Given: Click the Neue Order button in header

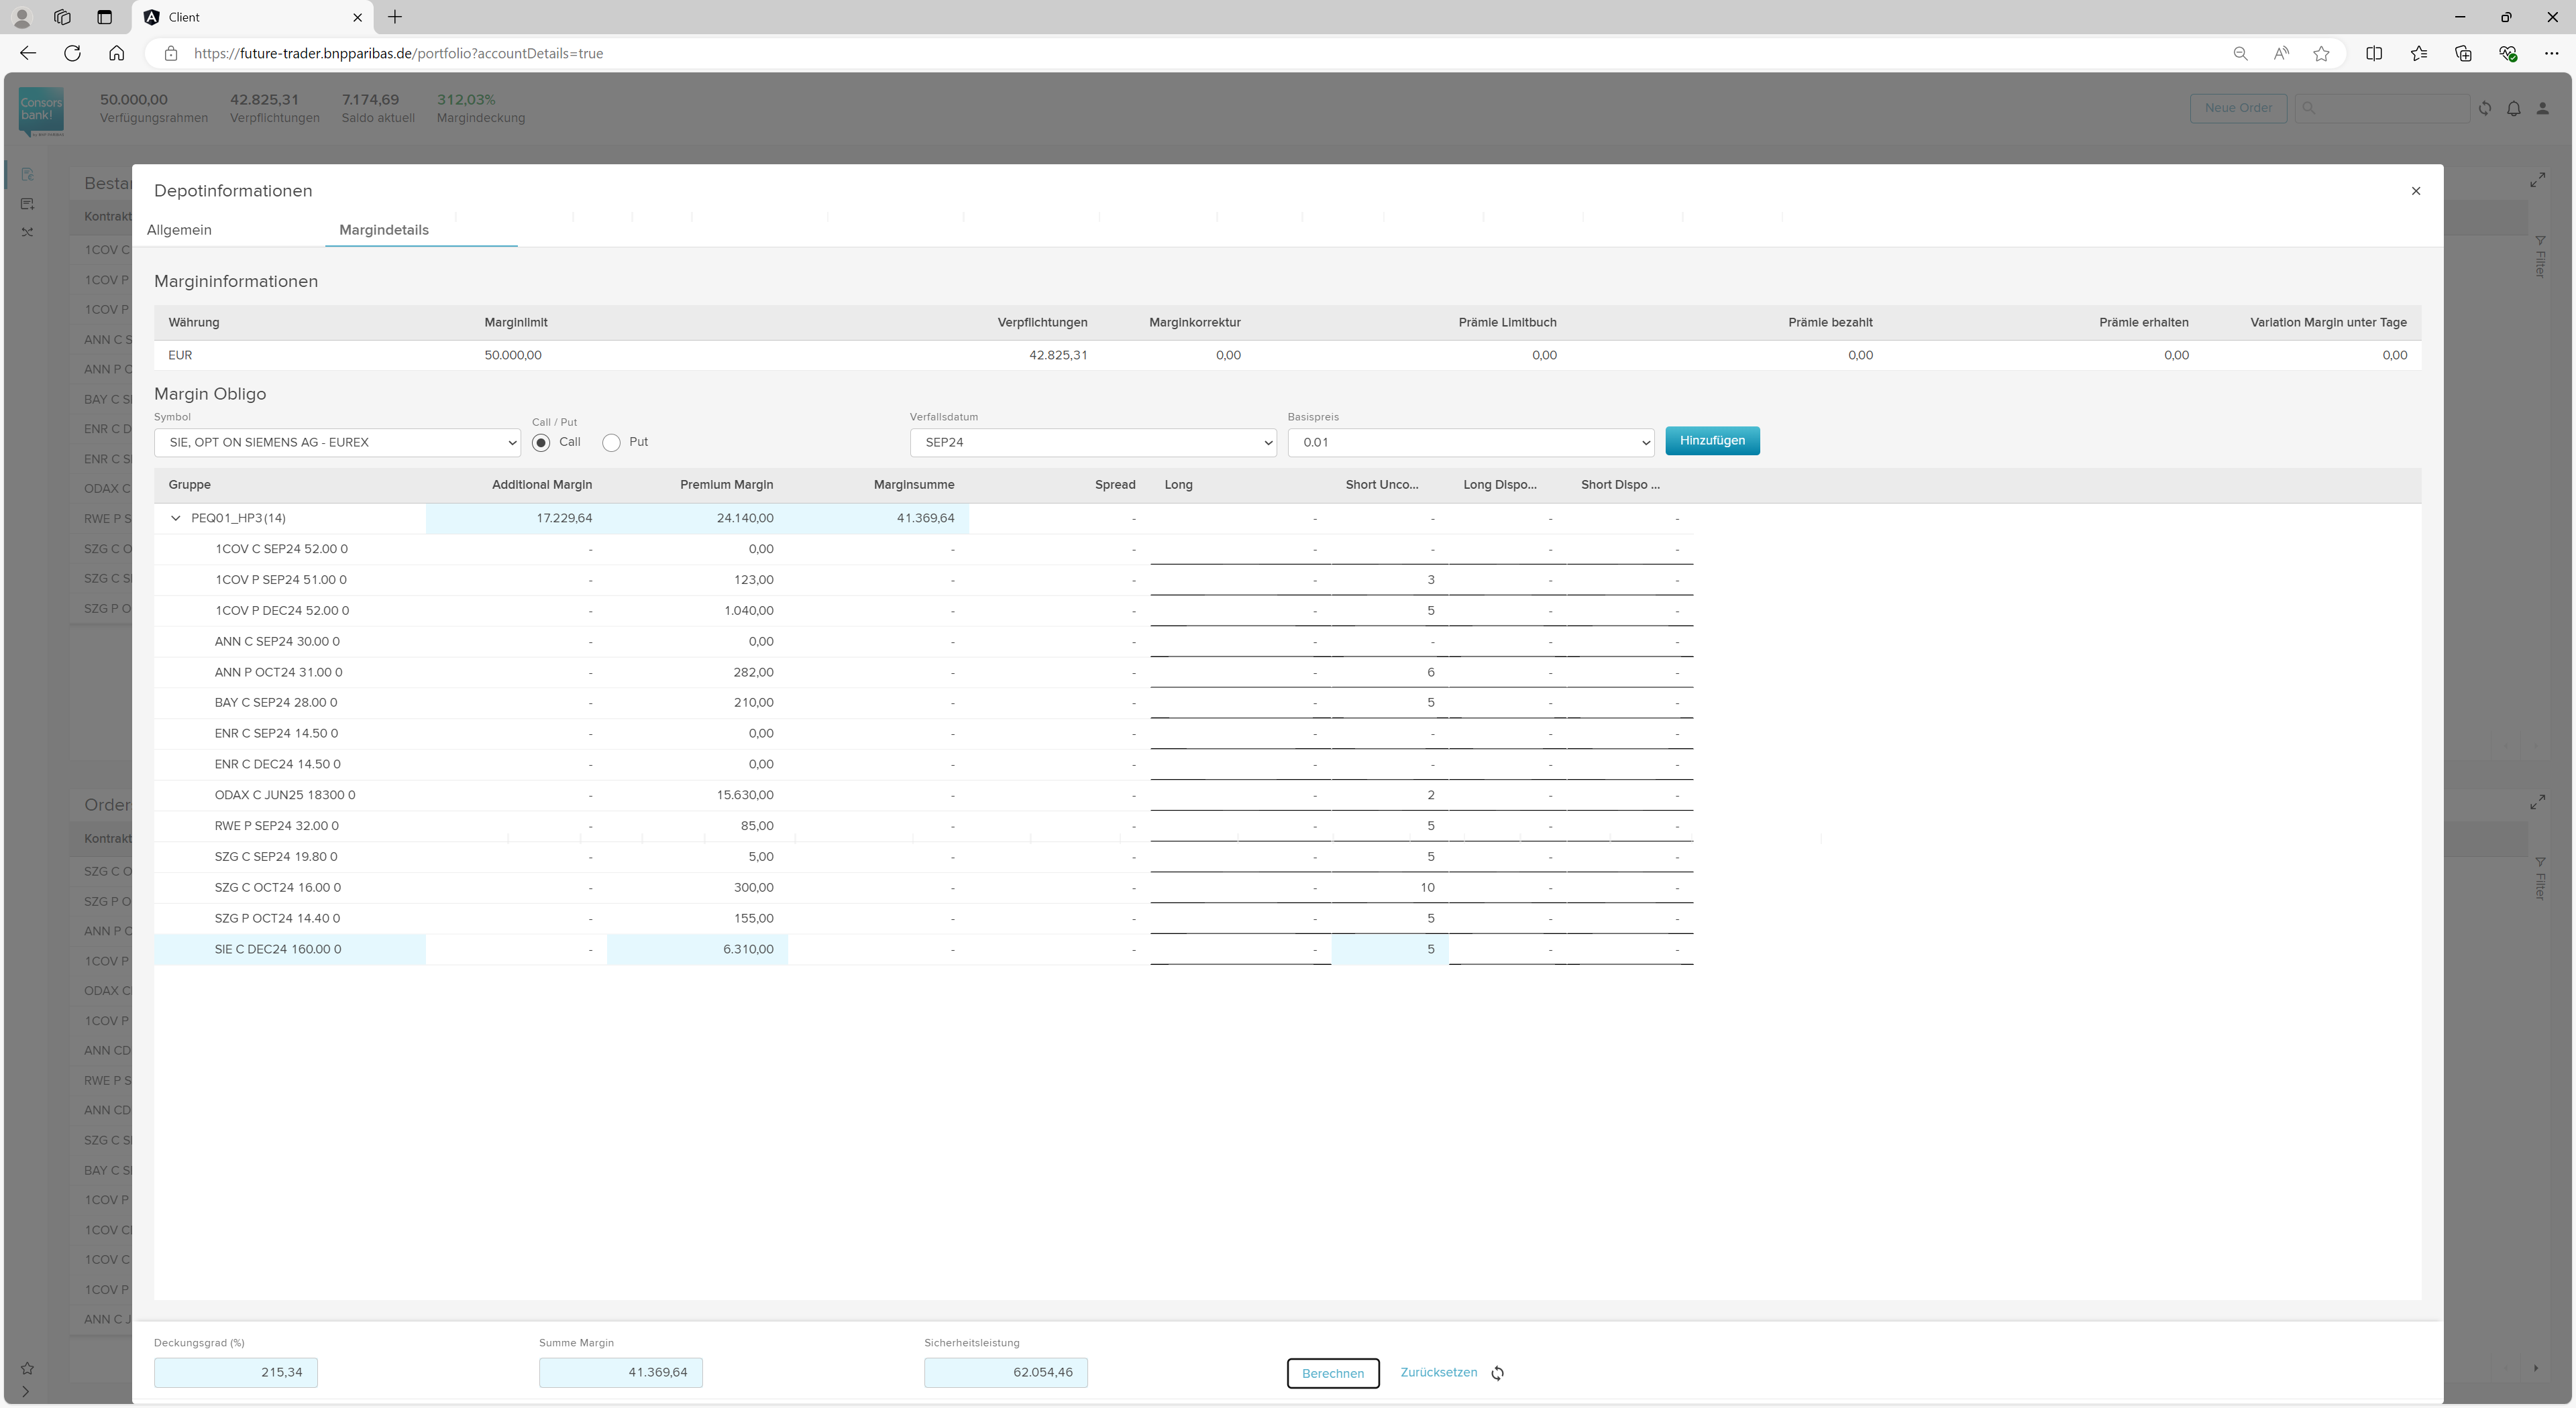Looking at the screenshot, I should tap(2237, 108).
